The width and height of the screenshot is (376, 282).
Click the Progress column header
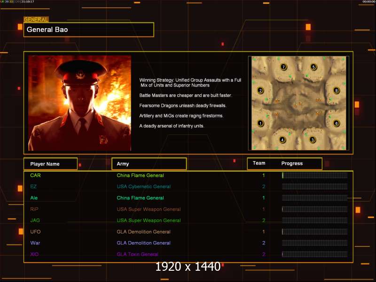(292, 163)
